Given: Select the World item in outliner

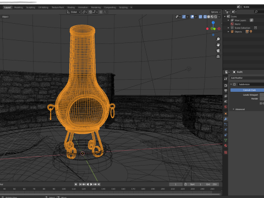Looking at the screenshot, I should tap(238, 24).
